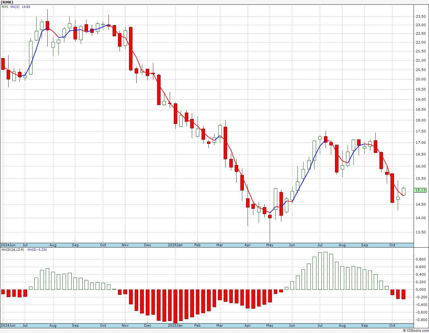Image resolution: width=429 pixels, height=333 pixels.
Task: Select the 20.50 price axis label
Action: 420,70
